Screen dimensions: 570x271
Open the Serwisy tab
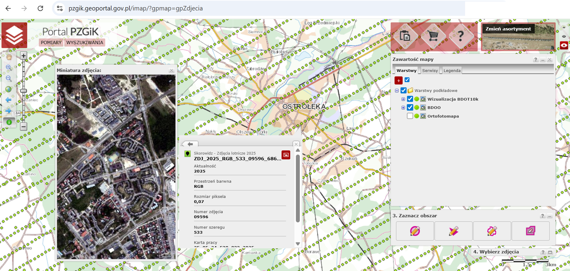430,70
